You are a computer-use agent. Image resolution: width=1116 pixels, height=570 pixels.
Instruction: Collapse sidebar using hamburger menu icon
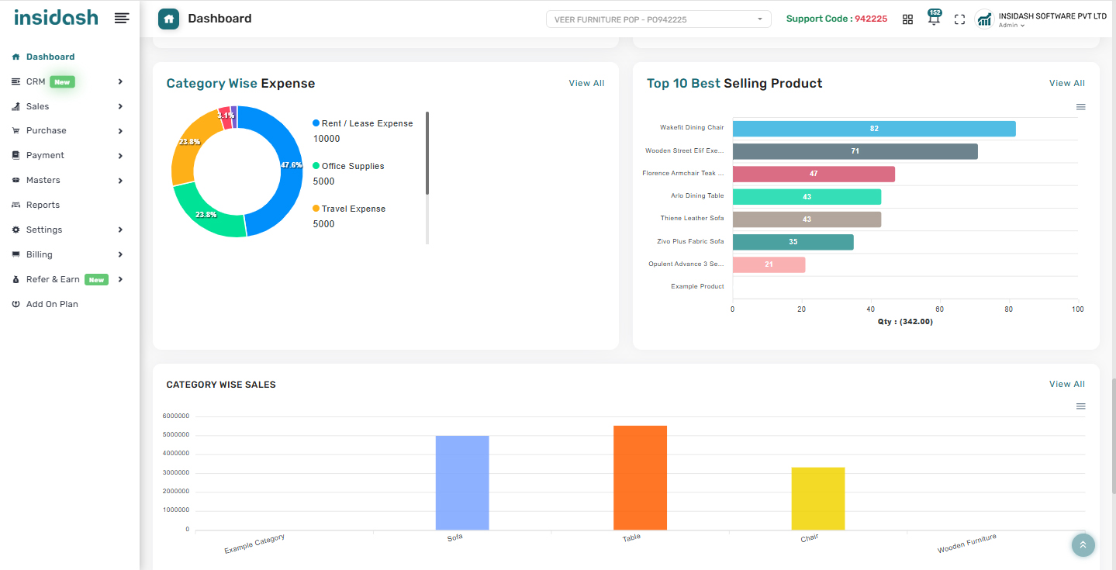tap(122, 18)
